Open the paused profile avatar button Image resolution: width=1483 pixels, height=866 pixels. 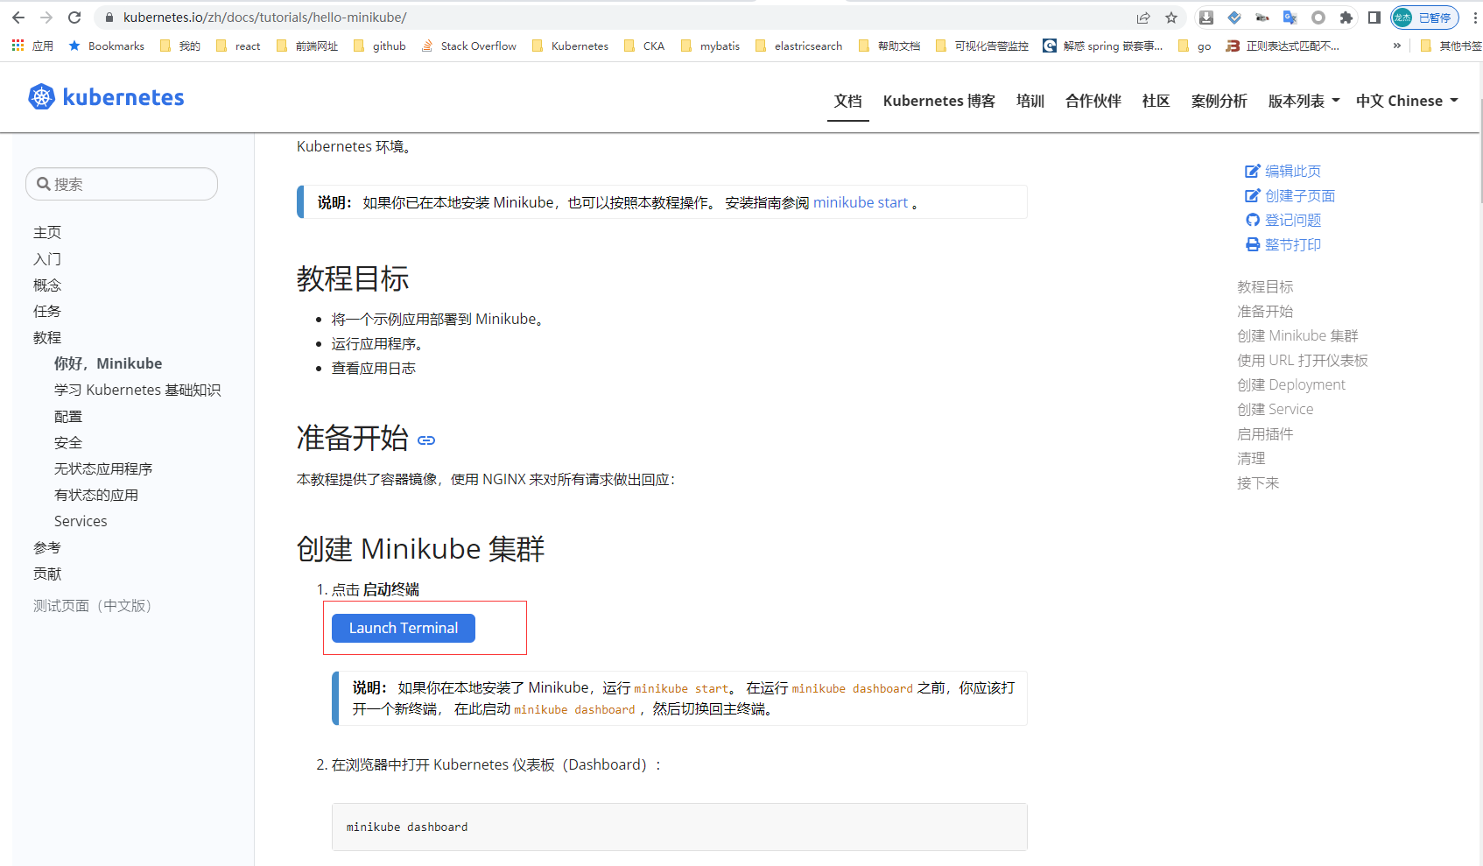pos(1424,18)
